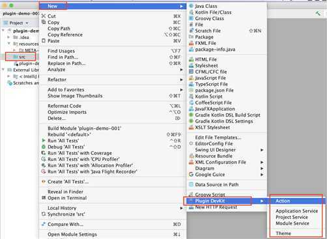Click the green build hammer icon
Viewport: 327px width, 239px height.
click(x=318, y=14)
